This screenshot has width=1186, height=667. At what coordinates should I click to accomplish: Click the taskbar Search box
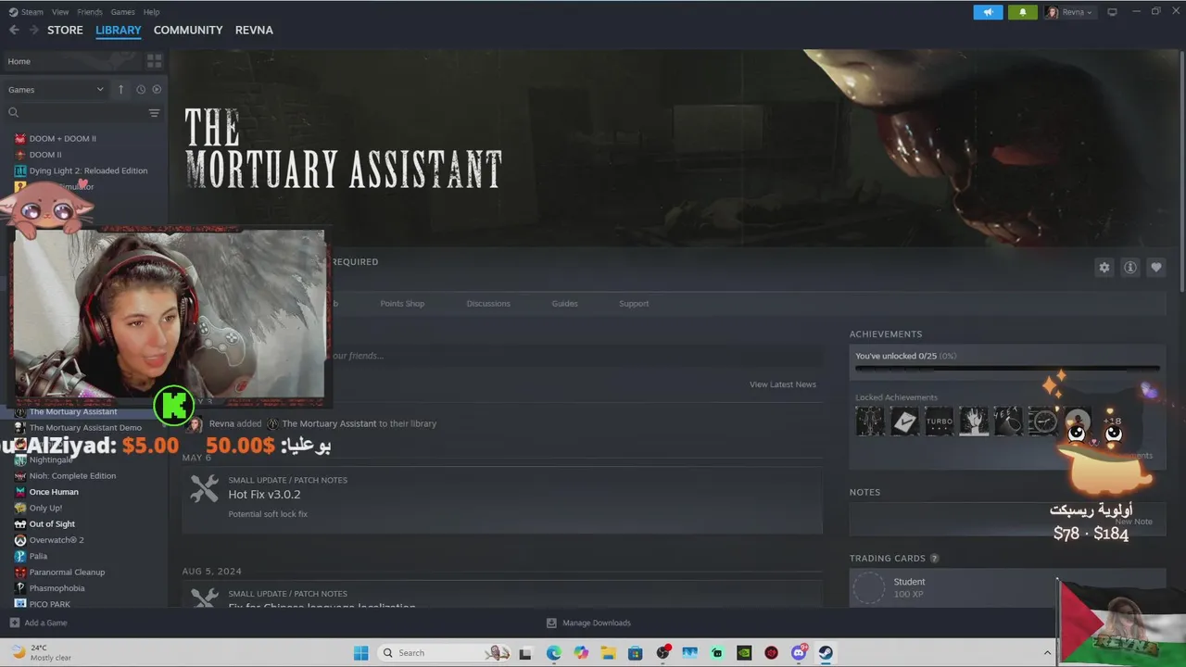pos(445,653)
